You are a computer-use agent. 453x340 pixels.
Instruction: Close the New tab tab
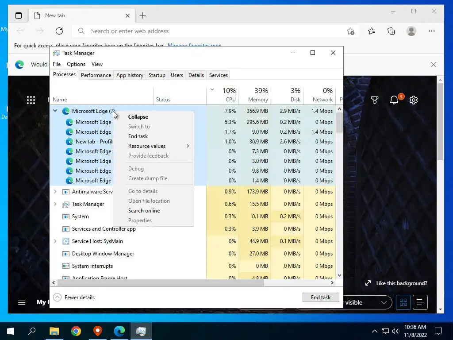pyautogui.click(x=127, y=15)
